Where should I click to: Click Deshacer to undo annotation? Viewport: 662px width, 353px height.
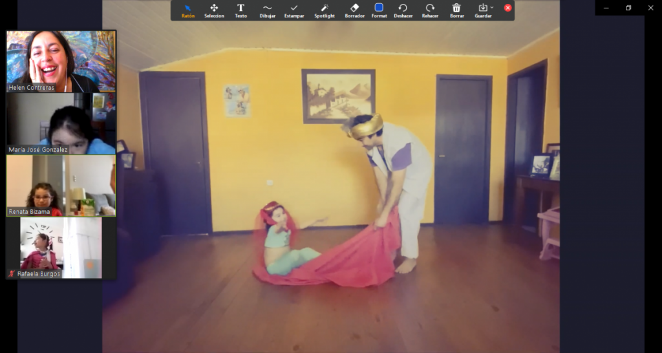point(403,10)
